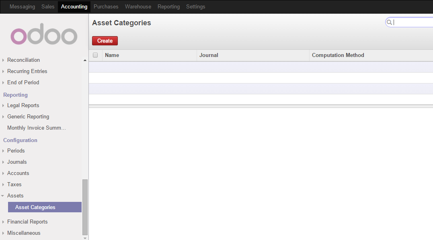This screenshot has height=240, width=433.
Task: Click inside the search input field
Action: pos(410,22)
